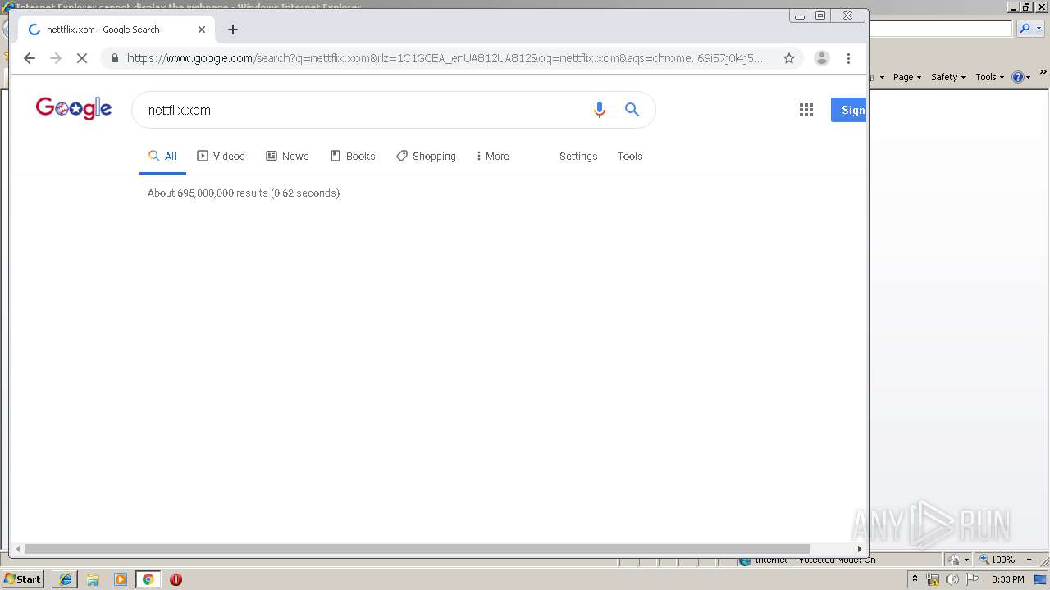This screenshot has width=1050, height=590.
Task: Open Windows Media Player from taskbar
Action: (x=121, y=579)
